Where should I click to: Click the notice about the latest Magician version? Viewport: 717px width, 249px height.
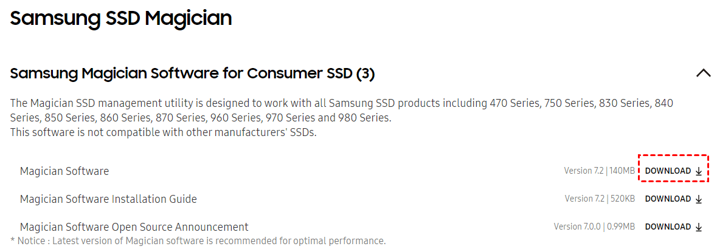[198, 241]
